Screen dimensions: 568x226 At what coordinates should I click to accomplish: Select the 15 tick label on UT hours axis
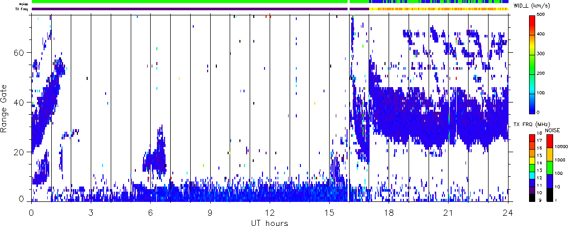(x=329, y=213)
